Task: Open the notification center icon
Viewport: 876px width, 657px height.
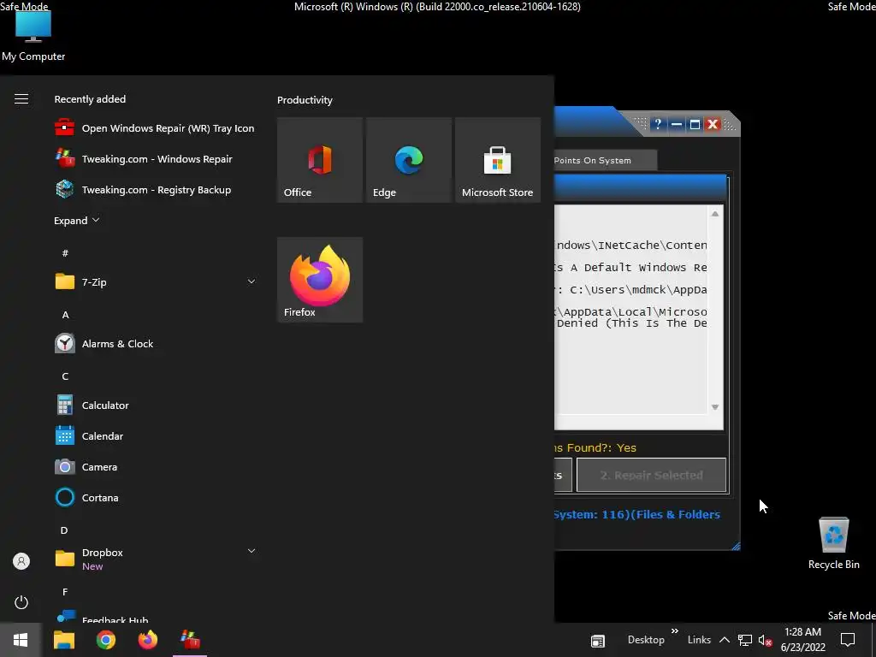Action: [848, 640]
